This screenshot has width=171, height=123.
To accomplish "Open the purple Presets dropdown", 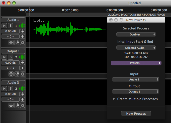I will (136, 63).
